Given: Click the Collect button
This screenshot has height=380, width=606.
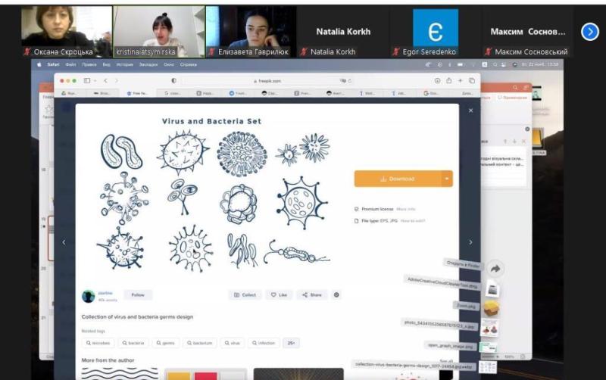Looking at the screenshot, I should pos(245,295).
